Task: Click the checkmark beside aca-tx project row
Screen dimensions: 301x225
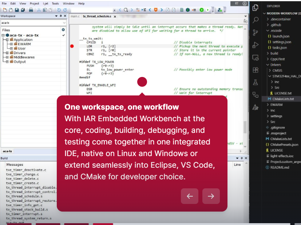Action: [x=64, y=35]
